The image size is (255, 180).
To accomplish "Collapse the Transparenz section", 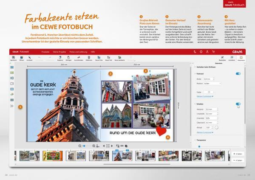I will [195, 140].
